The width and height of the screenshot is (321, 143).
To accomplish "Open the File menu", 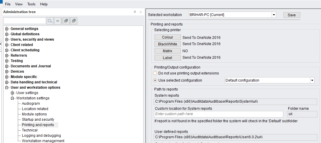I will coord(8,4).
